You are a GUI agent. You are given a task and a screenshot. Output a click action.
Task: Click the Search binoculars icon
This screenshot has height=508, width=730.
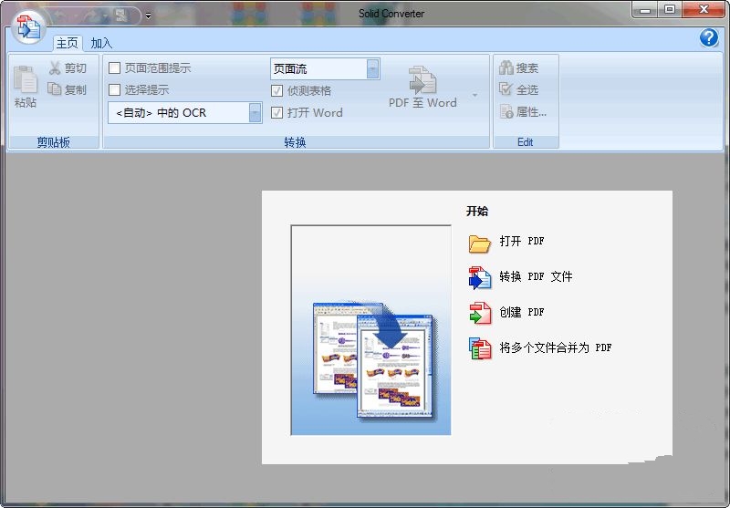pyautogui.click(x=506, y=67)
